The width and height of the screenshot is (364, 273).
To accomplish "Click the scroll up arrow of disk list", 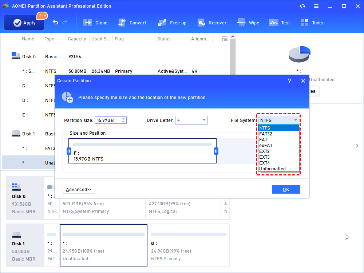I will 233,36.
